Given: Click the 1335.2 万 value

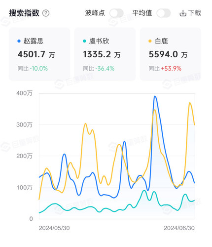Looking at the screenshot, I should pos(102,54).
